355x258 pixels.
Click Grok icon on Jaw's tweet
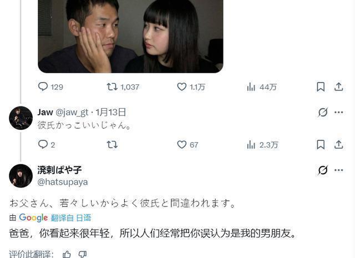[322, 112]
